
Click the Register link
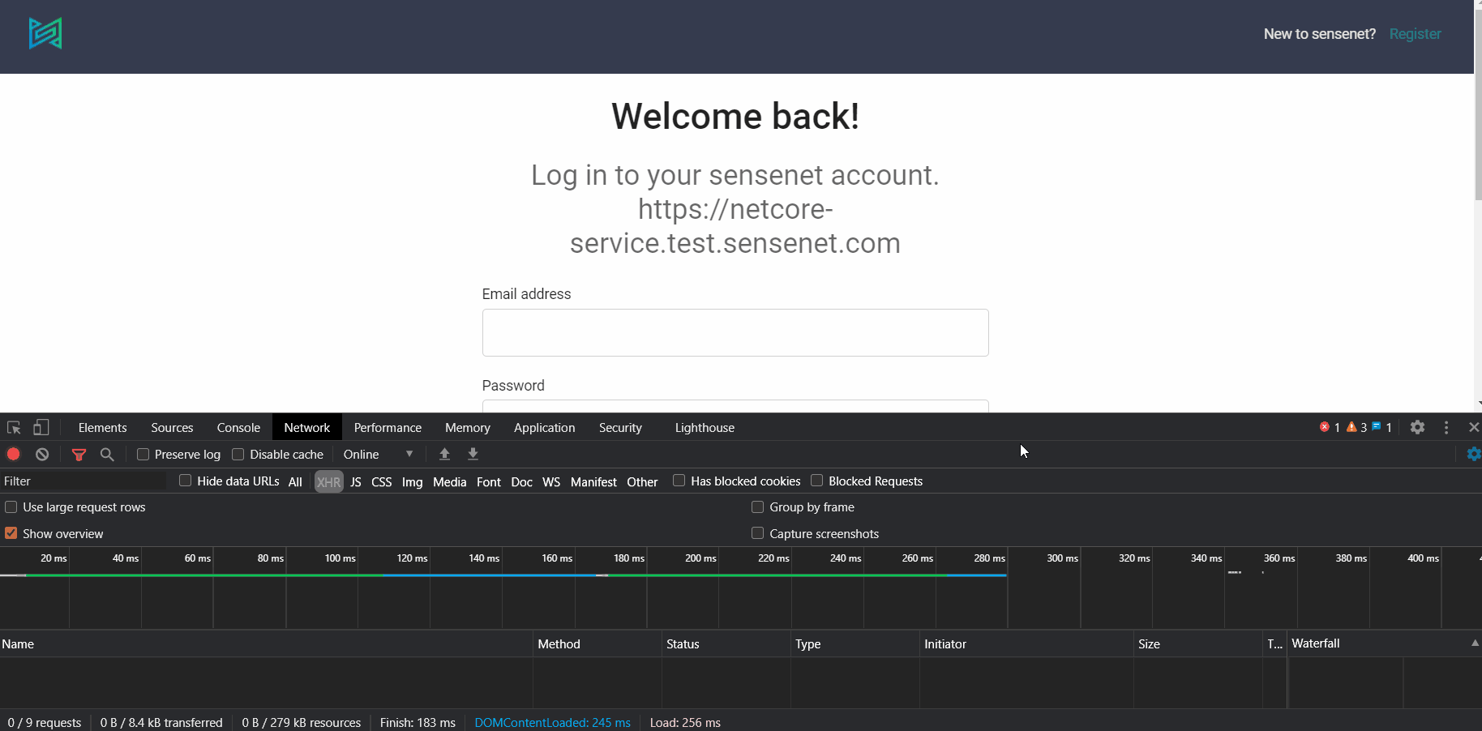(x=1415, y=33)
